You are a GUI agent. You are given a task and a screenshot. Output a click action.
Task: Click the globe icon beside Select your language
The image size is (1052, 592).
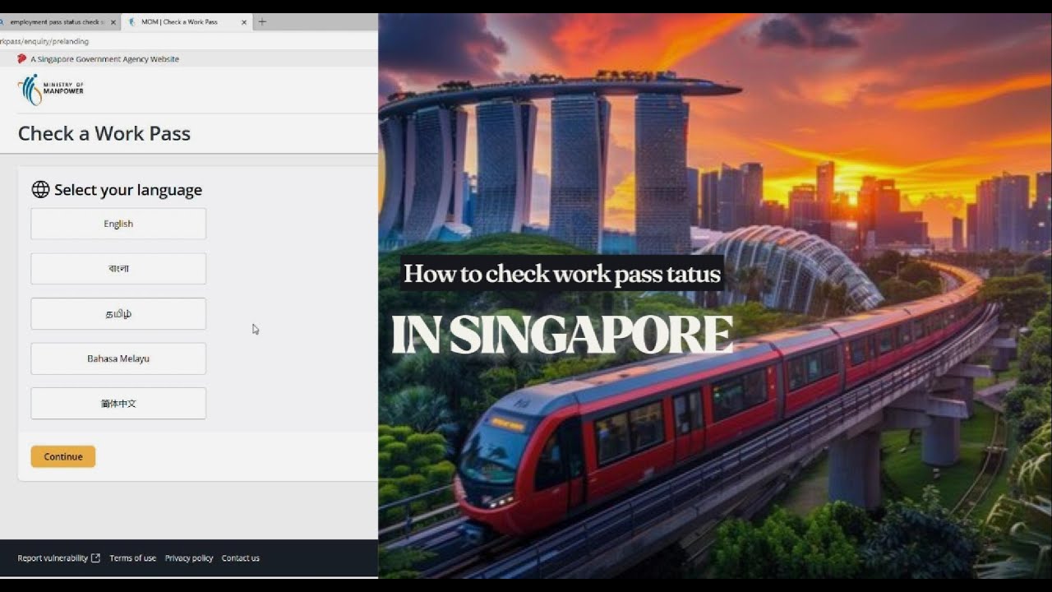pos(40,190)
